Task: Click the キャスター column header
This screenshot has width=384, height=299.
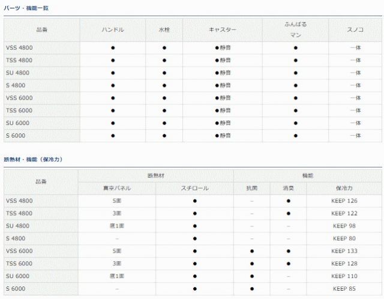Action: click(x=222, y=29)
